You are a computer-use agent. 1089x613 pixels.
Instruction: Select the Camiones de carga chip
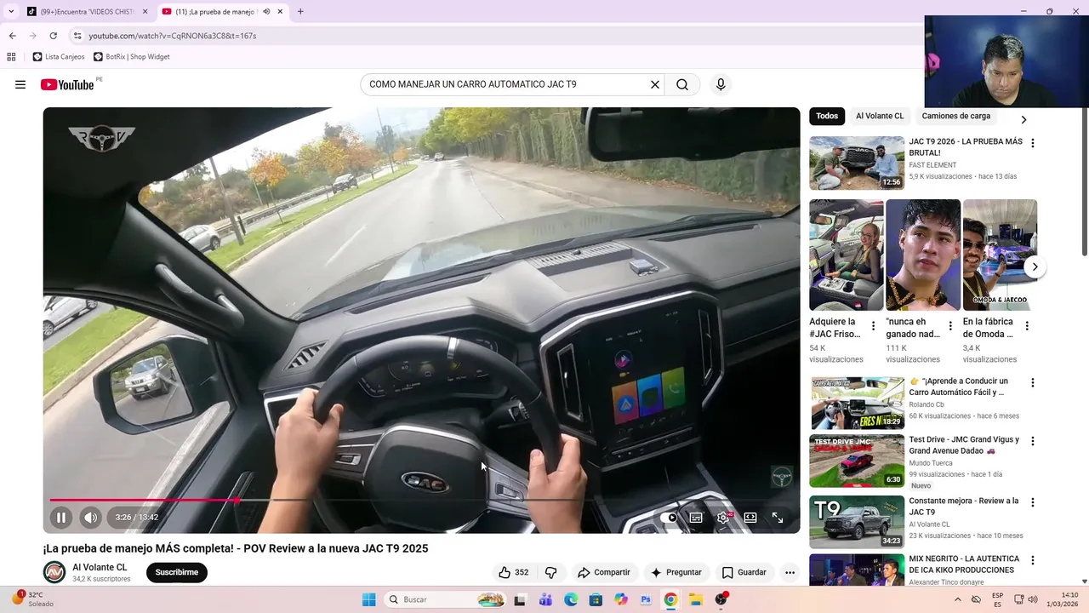tap(955, 116)
